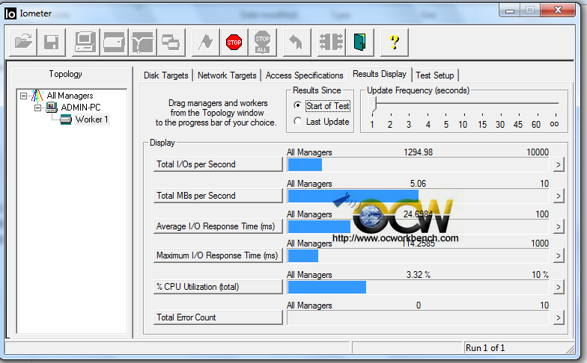Click the % CPU Utilization progress bar
Viewport: 587px width, 363px height.
pos(418,287)
